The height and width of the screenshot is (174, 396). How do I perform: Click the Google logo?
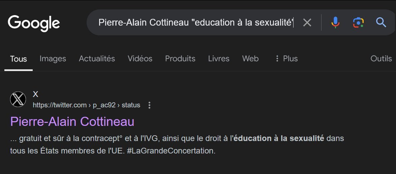(x=34, y=23)
